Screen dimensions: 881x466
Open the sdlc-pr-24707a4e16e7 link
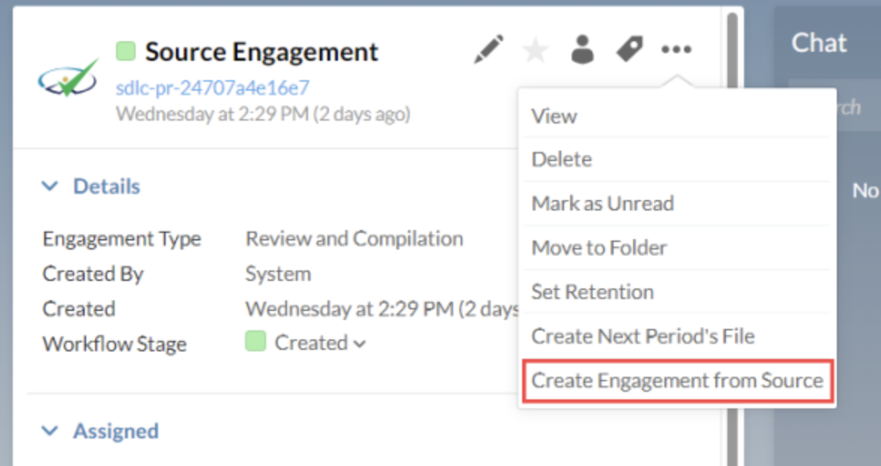[212, 88]
